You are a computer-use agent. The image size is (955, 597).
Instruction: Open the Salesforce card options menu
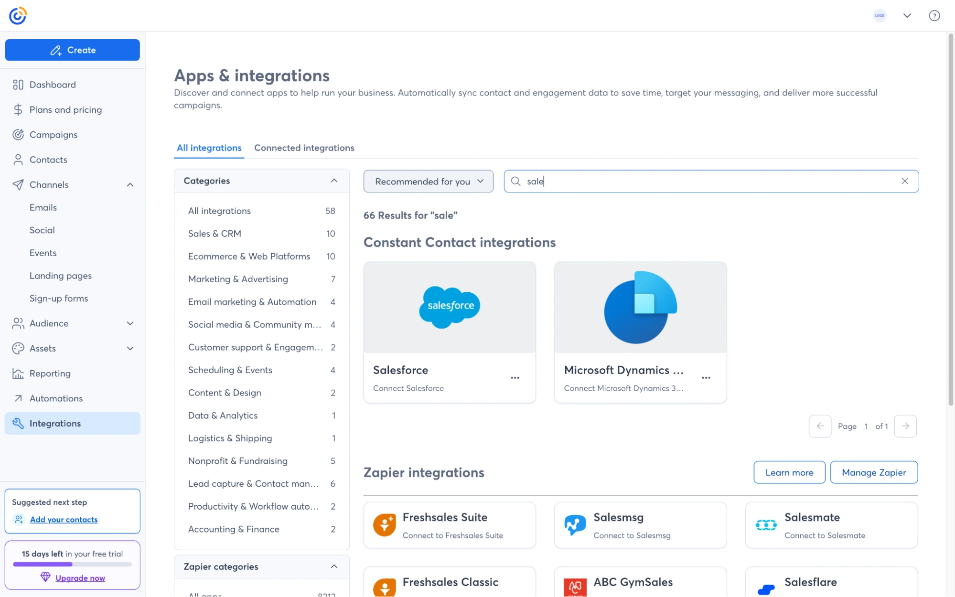click(x=515, y=377)
